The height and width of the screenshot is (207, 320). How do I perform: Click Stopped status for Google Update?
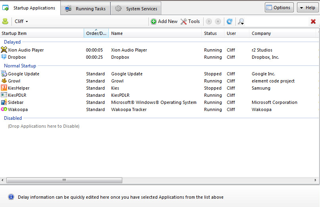(x=213, y=74)
